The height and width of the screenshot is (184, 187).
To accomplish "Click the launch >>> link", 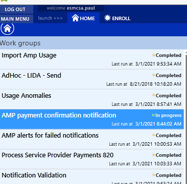I will 50,18.
